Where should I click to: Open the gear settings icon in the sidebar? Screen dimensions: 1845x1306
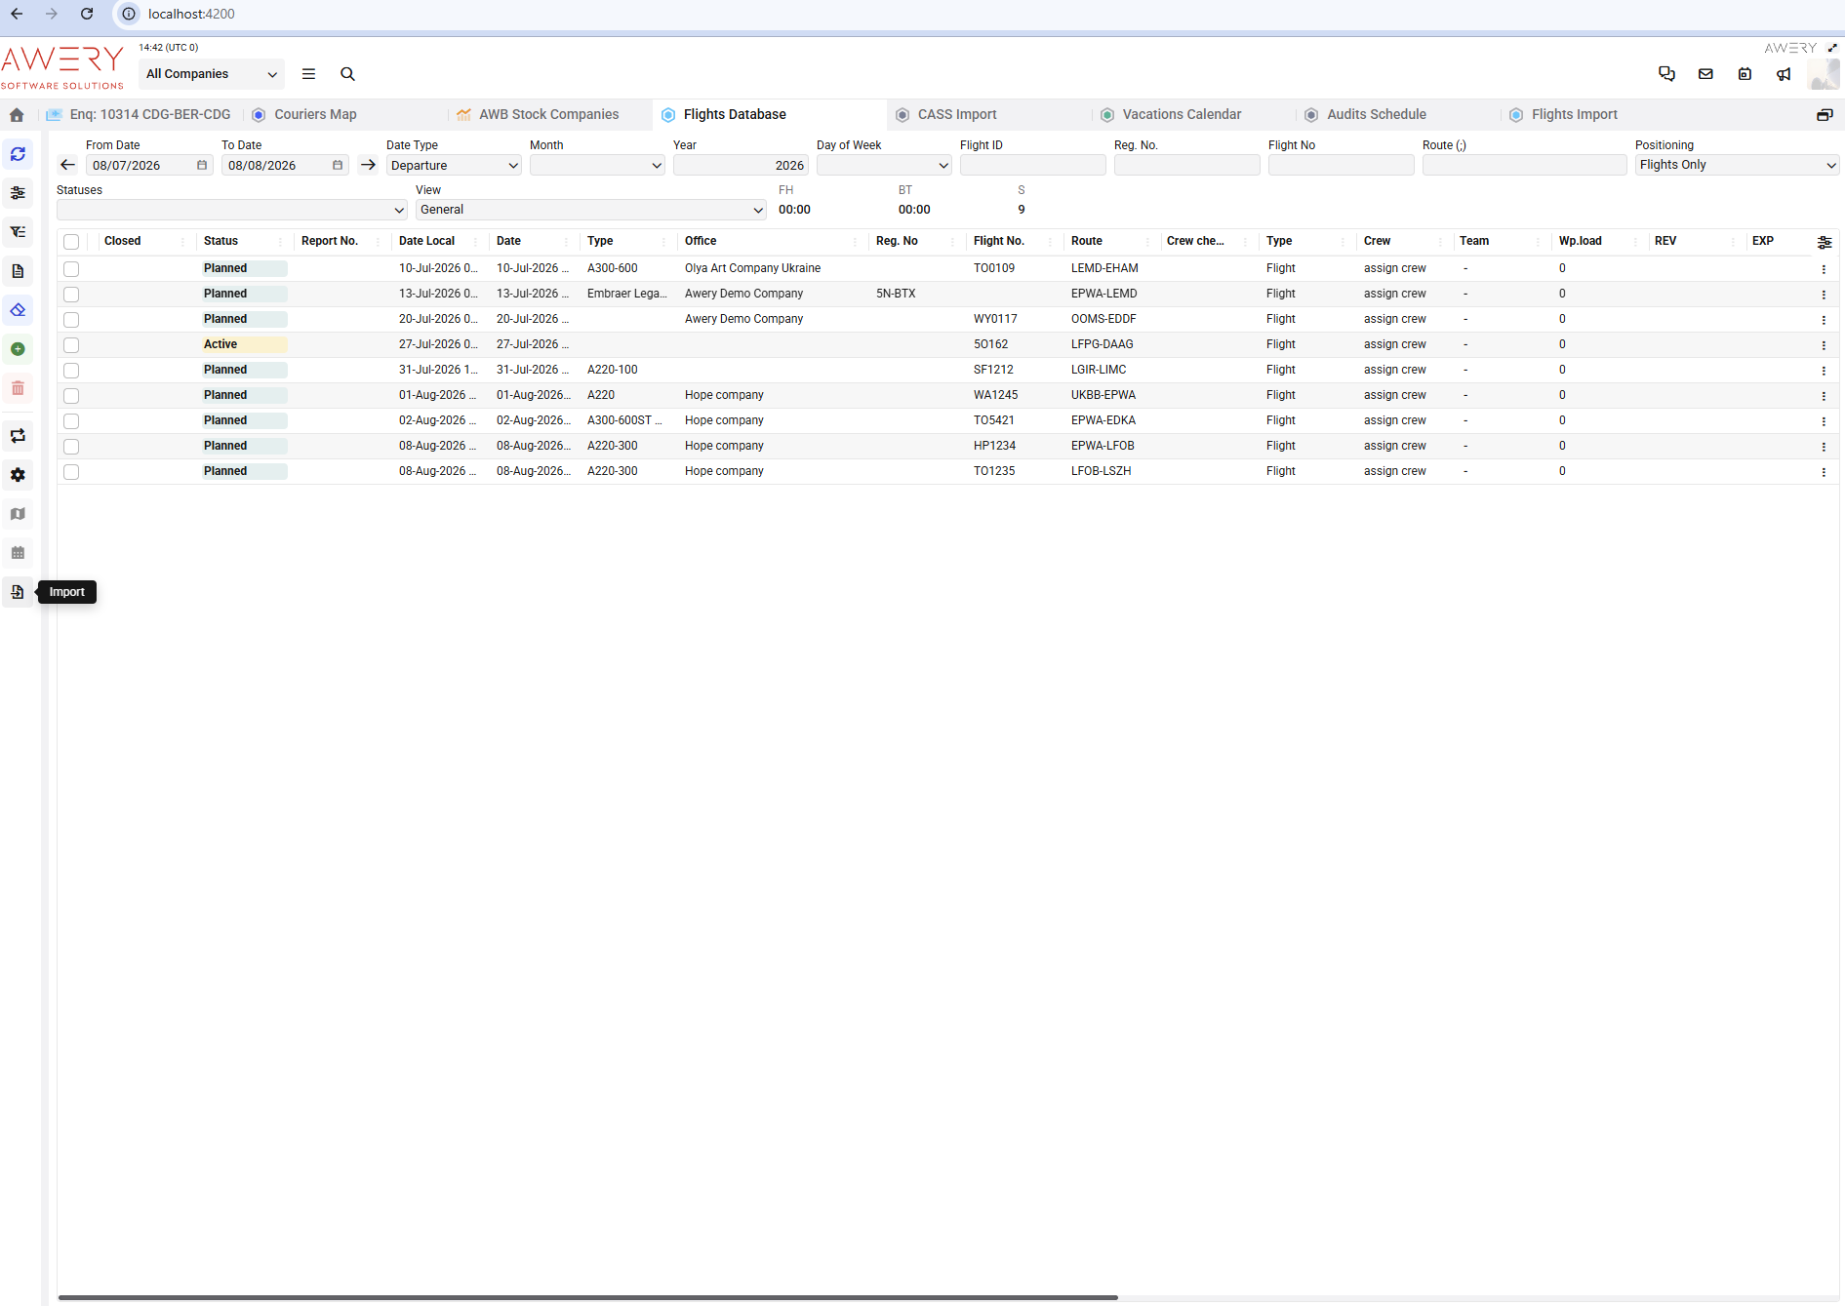(x=18, y=475)
